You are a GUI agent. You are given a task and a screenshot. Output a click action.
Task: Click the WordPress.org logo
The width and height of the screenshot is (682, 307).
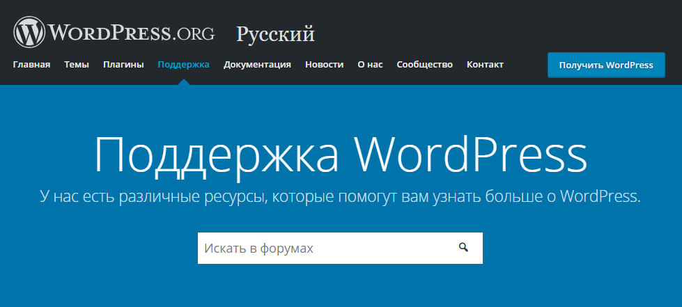coord(114,32)
